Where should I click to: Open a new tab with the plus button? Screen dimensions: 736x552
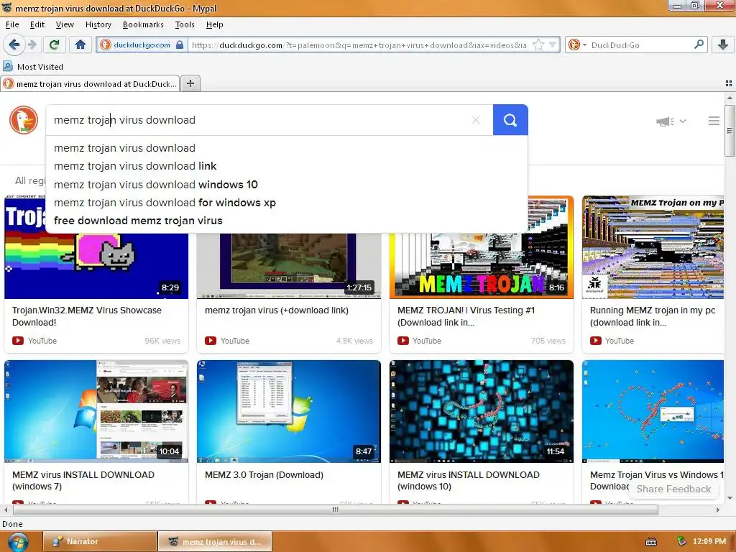190,83
